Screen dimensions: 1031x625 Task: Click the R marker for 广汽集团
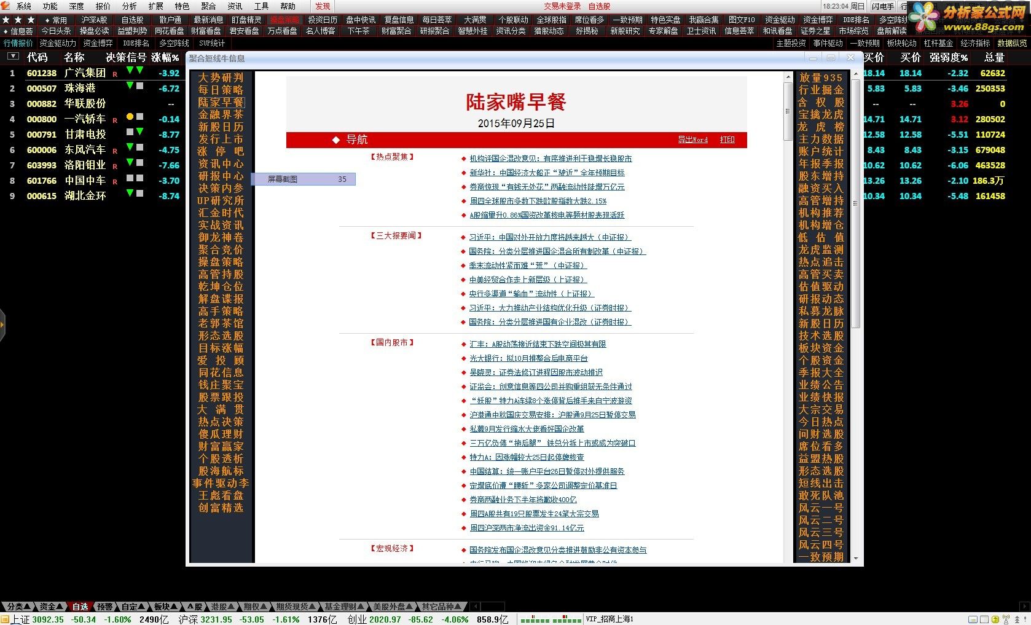tap(114, 74)
